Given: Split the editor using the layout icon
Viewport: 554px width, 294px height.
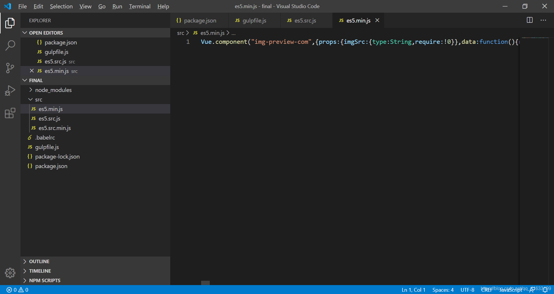Looking at the screenshot, I should tap(530, 20).
